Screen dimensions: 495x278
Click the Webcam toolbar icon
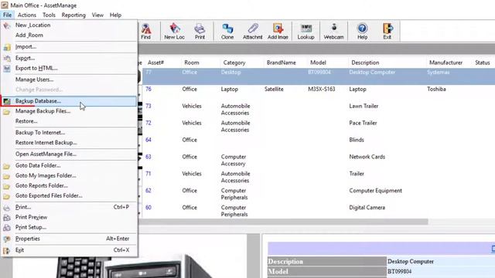(333, 31)
